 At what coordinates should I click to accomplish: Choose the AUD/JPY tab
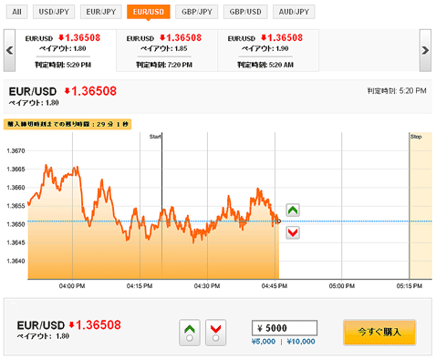pyautogui.click(x=294, y=12)
